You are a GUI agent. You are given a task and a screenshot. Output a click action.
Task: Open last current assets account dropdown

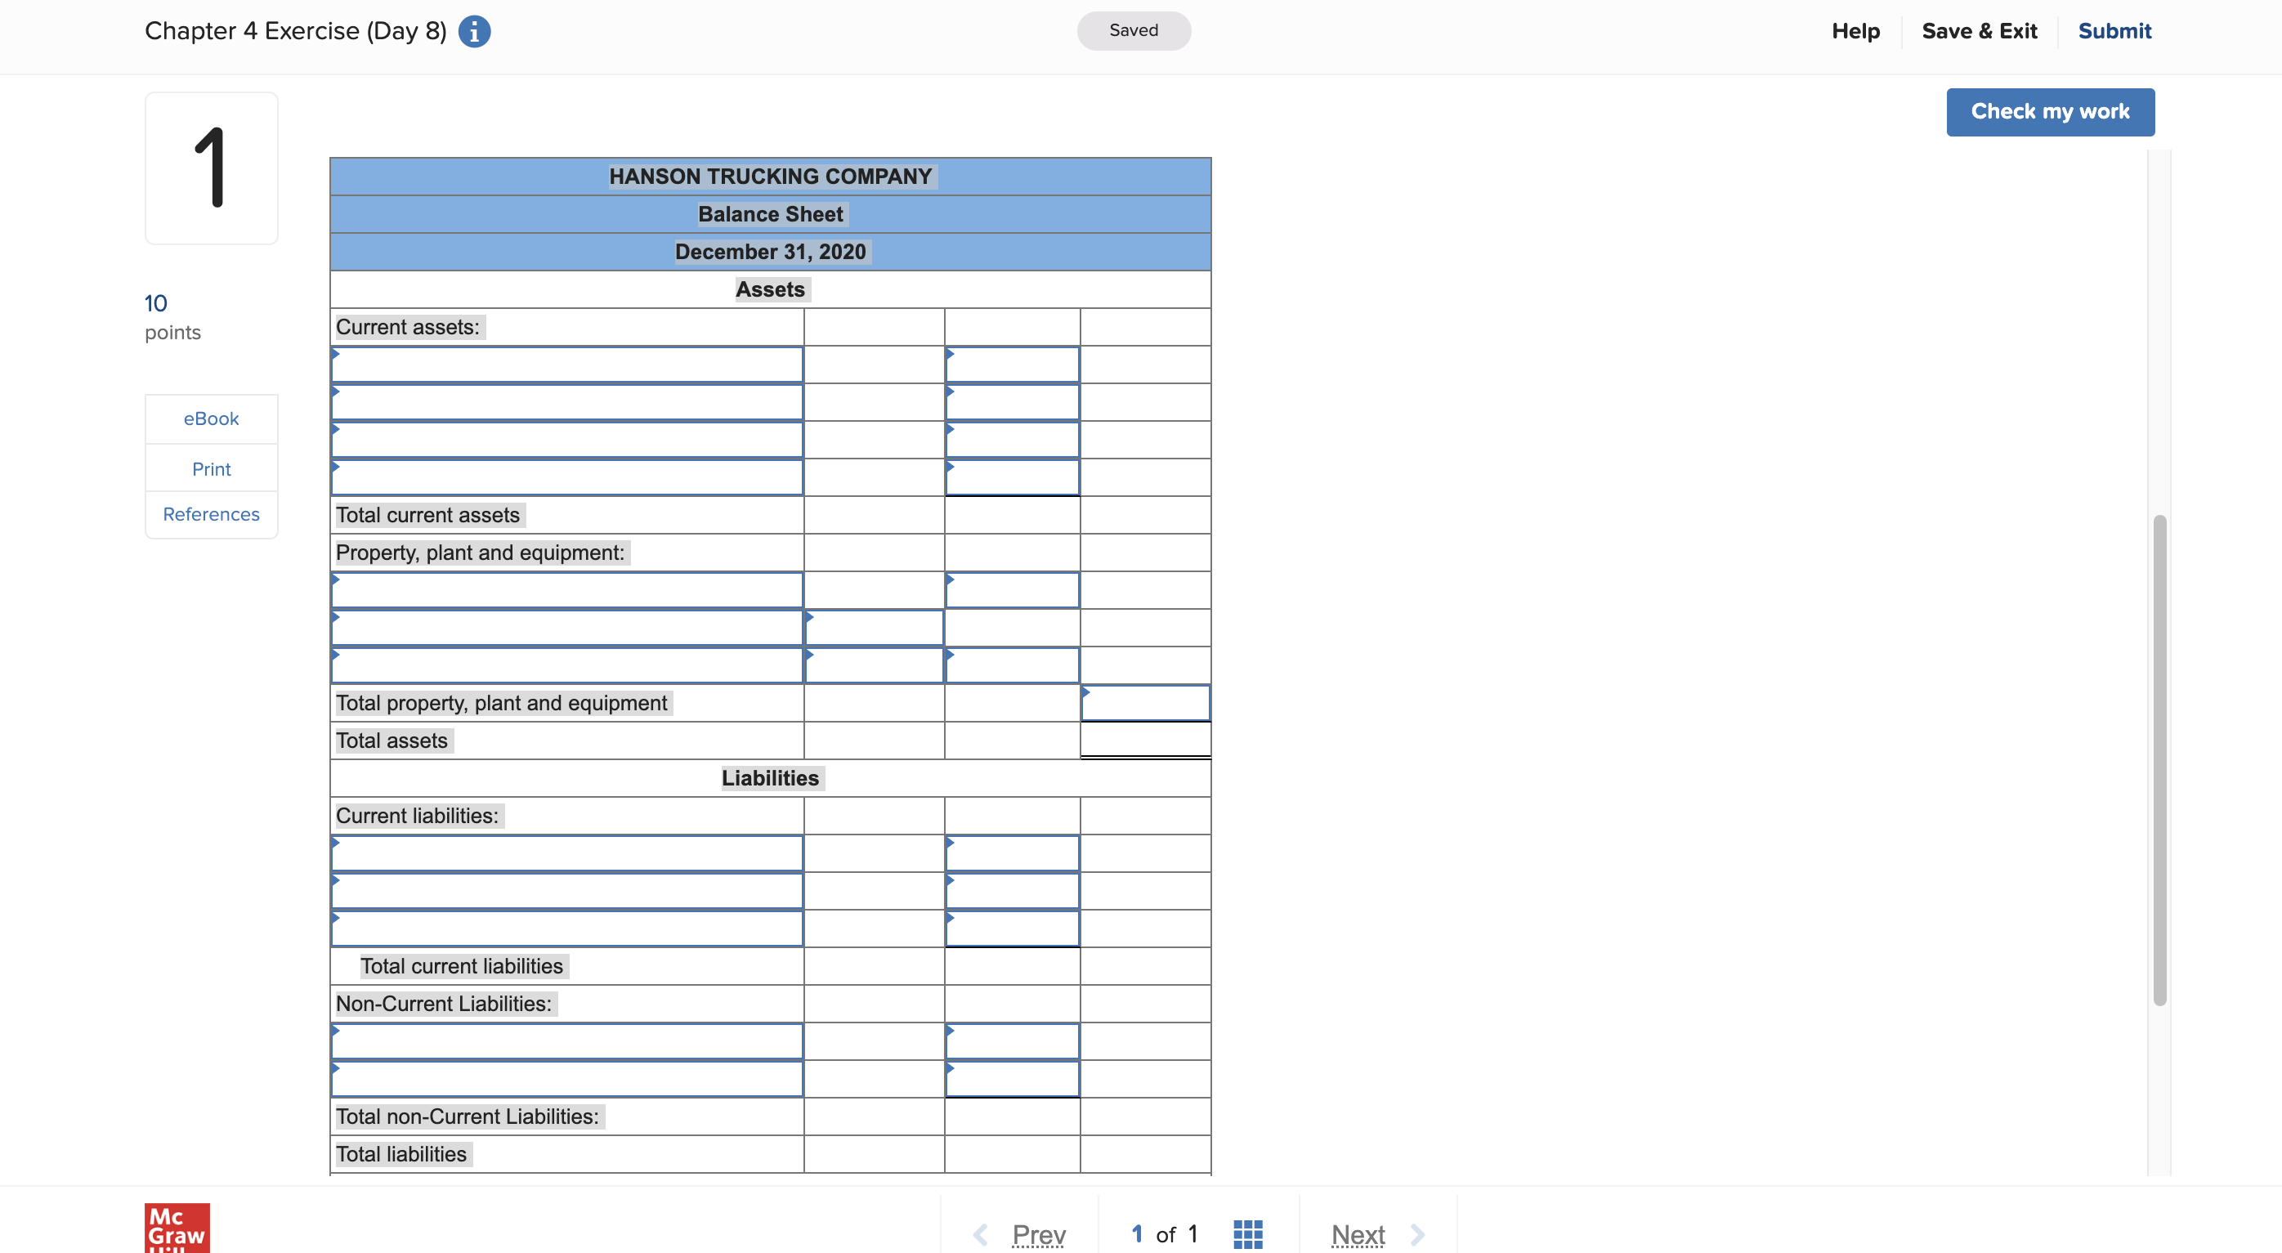(x=567, y=477)
